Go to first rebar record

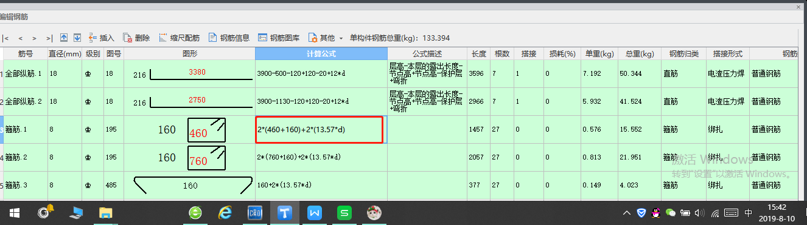(5, 38)
